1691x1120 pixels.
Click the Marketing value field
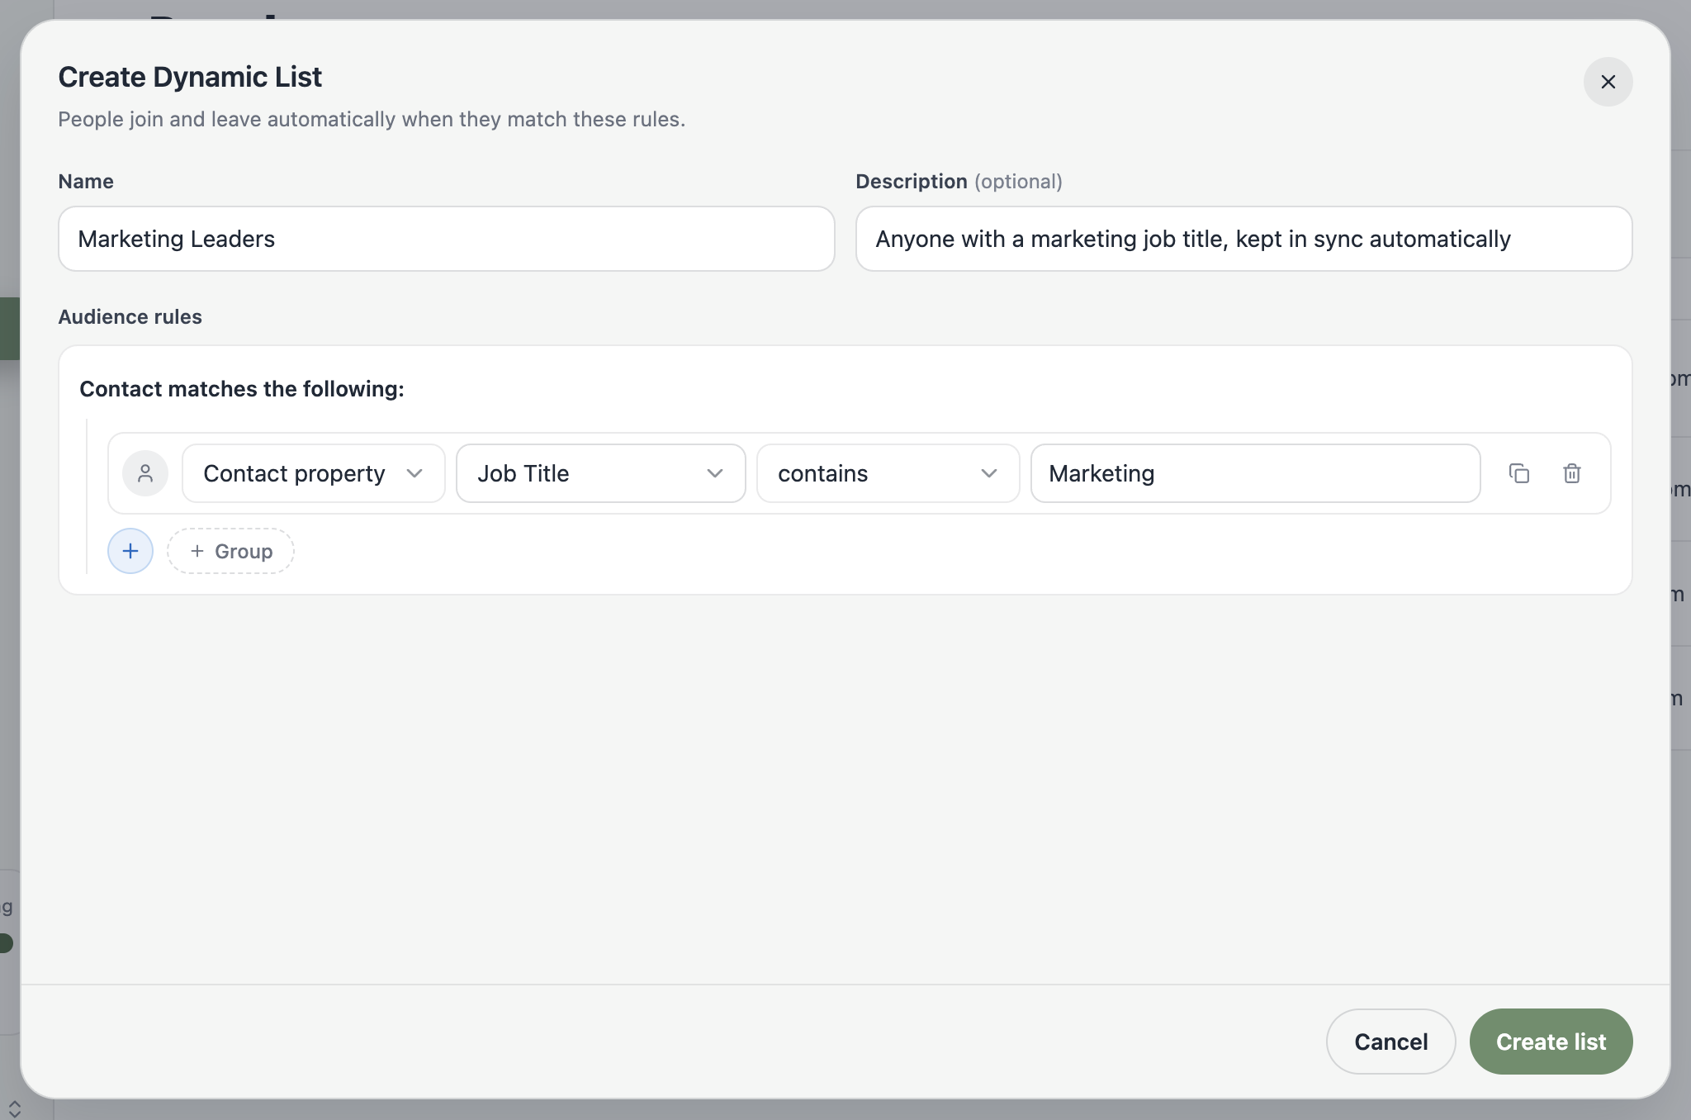pyautogui.click(x=1255, y=473)
